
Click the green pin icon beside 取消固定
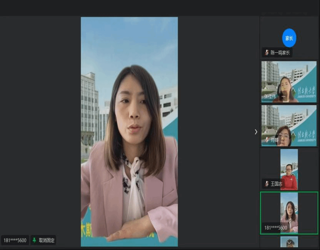click(x=34, y=240)
